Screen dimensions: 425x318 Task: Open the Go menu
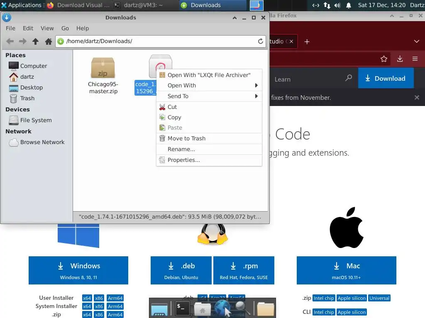(x=65, y=28)
